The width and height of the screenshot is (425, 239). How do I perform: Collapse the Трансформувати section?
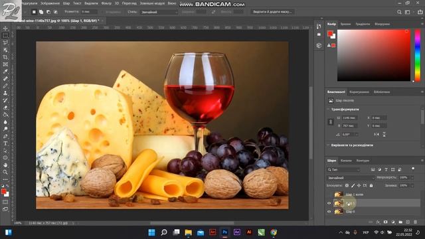click(x=328, y=109)
